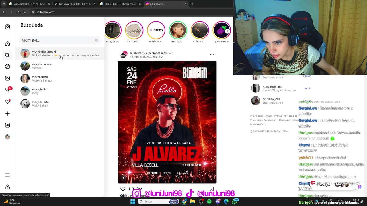This screenshot has height=206, width=367.
Task: Follow kiara.fusimann with Seguir
Action: point(307,88)
